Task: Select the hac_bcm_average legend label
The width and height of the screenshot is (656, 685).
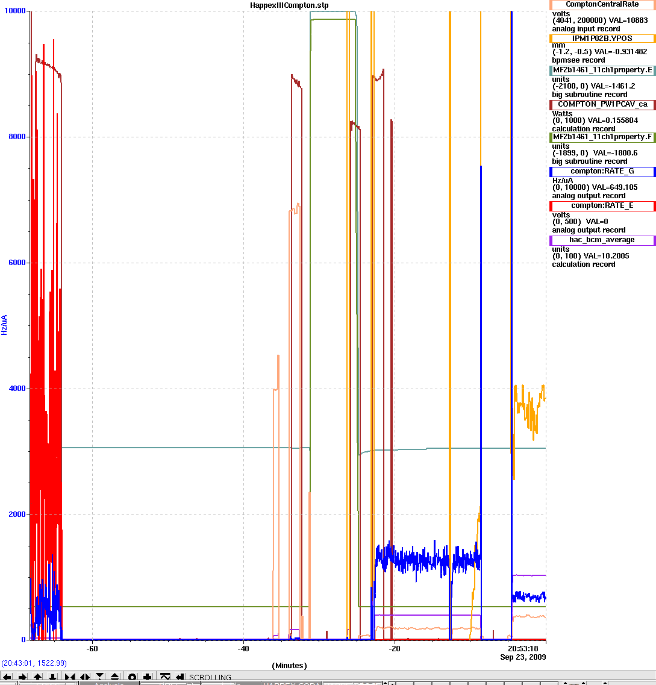Action: 602,240
